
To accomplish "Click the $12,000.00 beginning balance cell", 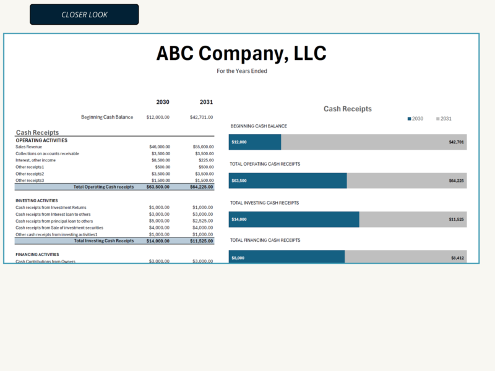I will (158, 117).
